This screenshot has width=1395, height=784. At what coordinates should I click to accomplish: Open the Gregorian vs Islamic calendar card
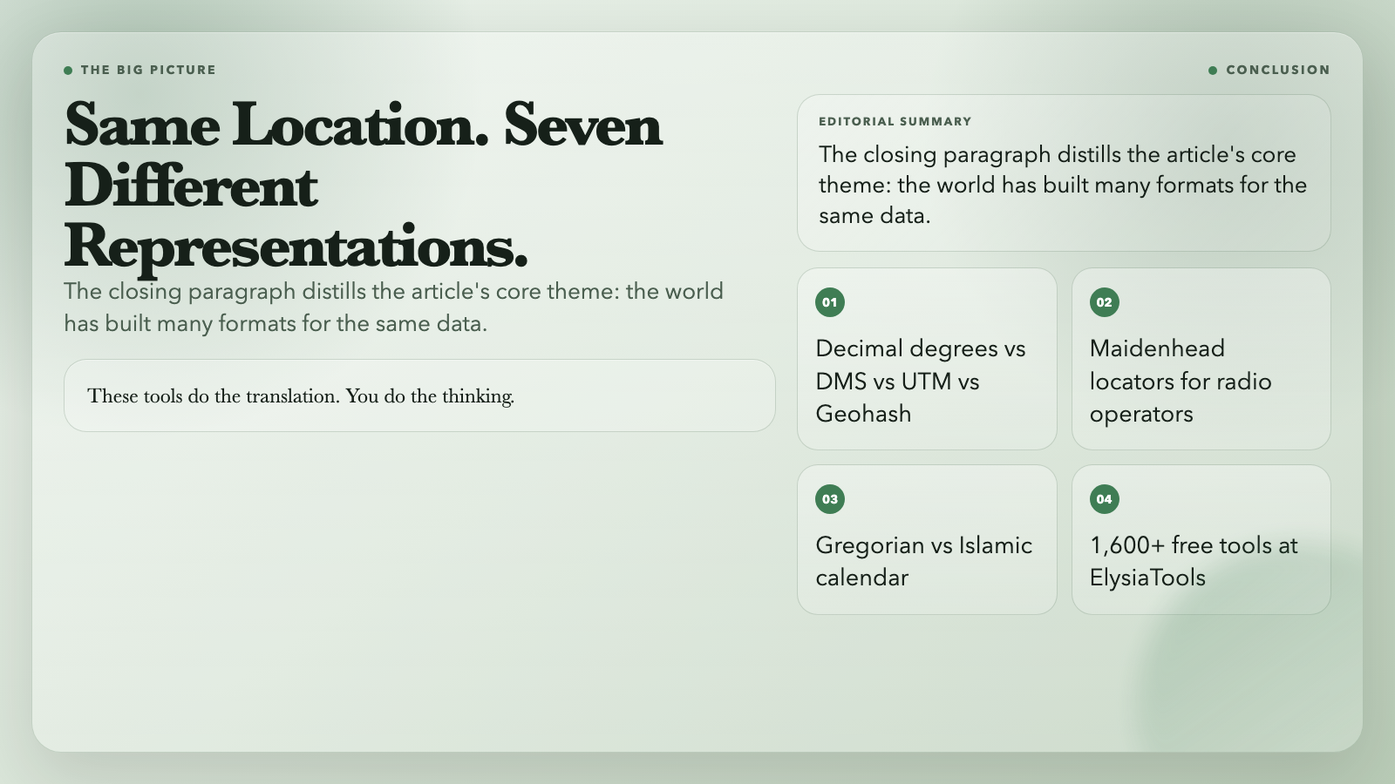[x=927, y=539]
